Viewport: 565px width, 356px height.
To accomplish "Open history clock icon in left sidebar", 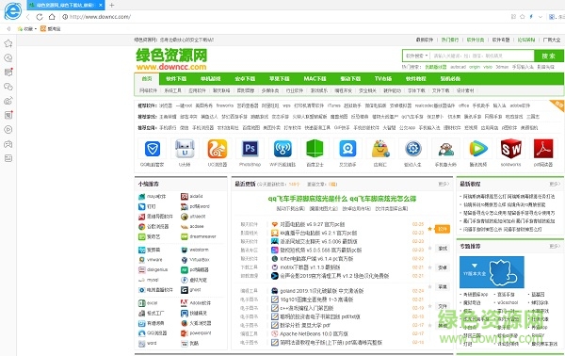I will click(x=8, y=58).
